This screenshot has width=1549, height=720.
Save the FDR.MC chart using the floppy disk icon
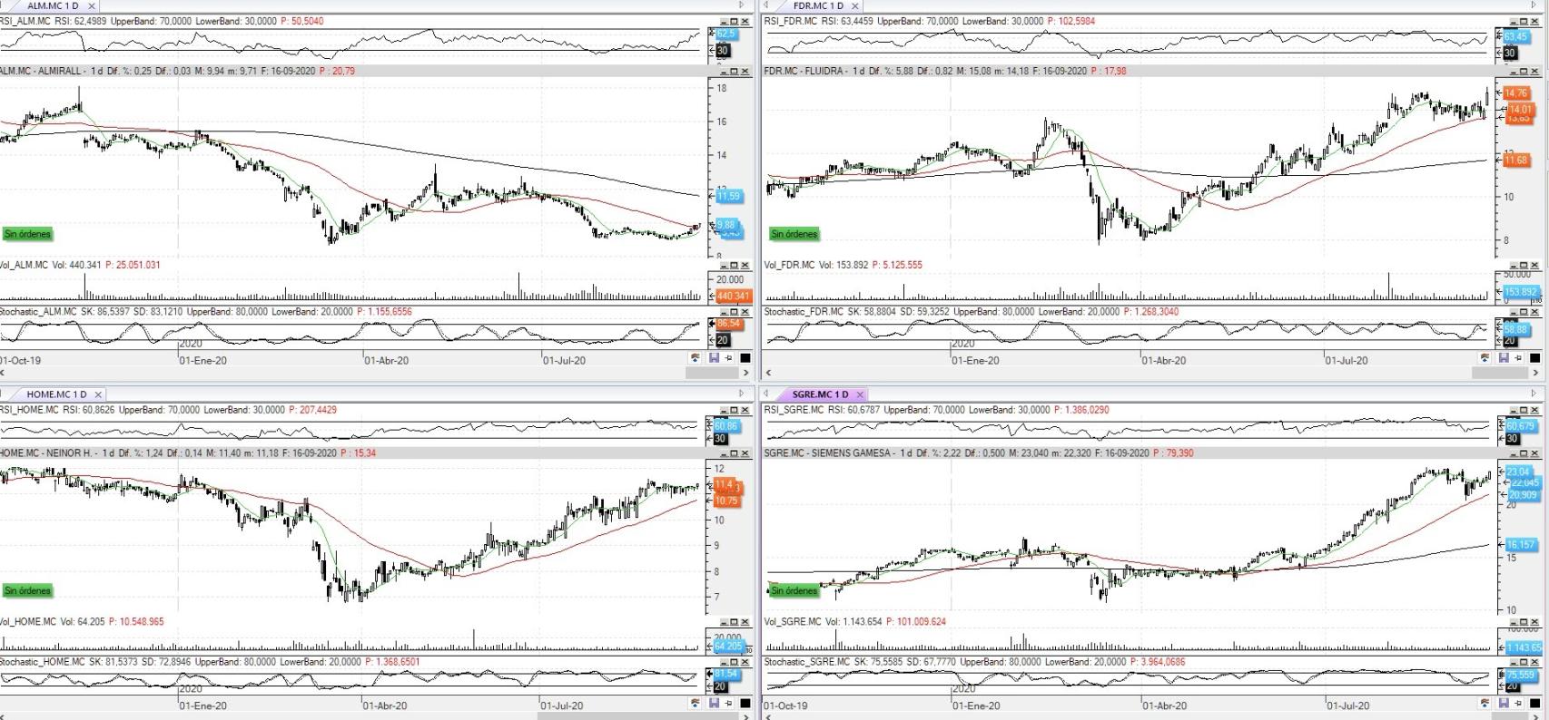point(1504,357)
